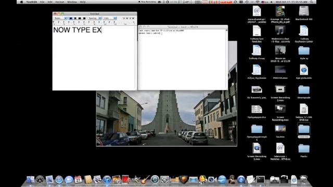The height and width of the screenshot is (187, 333).
Task: Open Time Machine in the Dock
Action: 155,180
